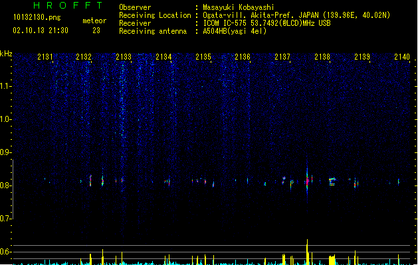The height and width of the screenshot is (265, 418).
Task: Select the filename 10132130.png
Action: pyautogui.click(x=37, y=17)
